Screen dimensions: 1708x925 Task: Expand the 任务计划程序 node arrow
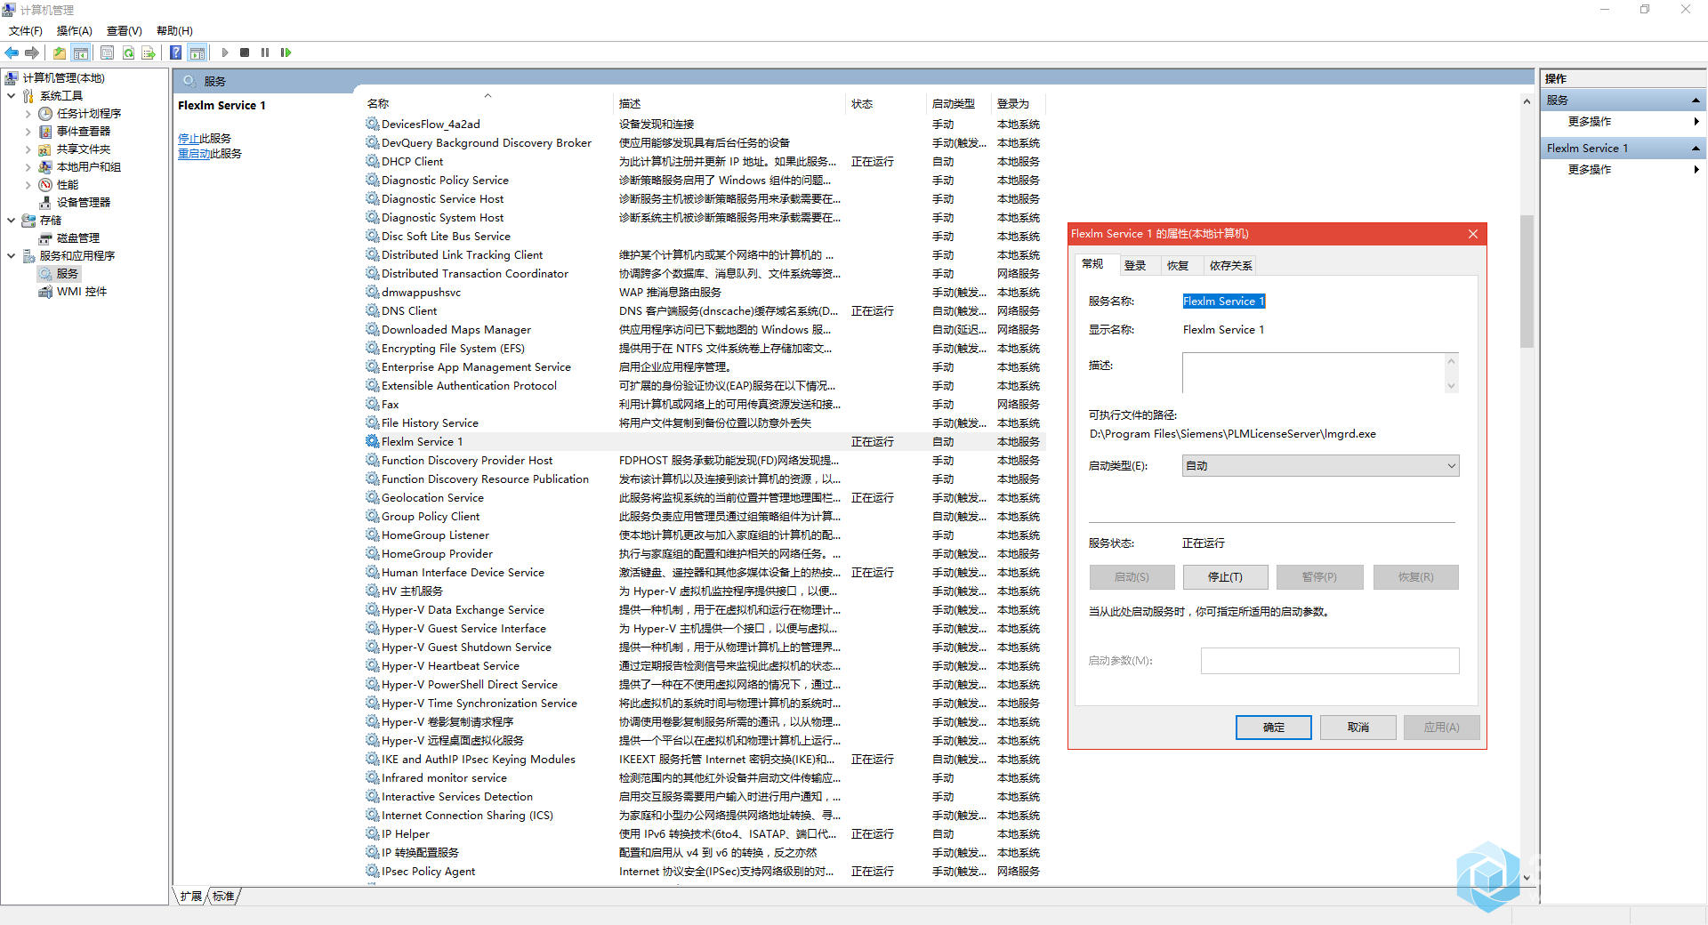[28, 114]
